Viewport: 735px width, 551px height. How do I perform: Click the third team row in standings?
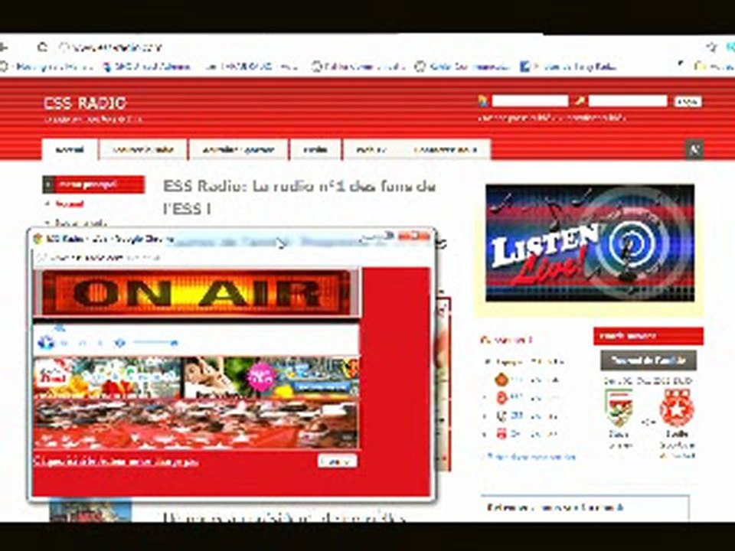[x=527, y=416]
